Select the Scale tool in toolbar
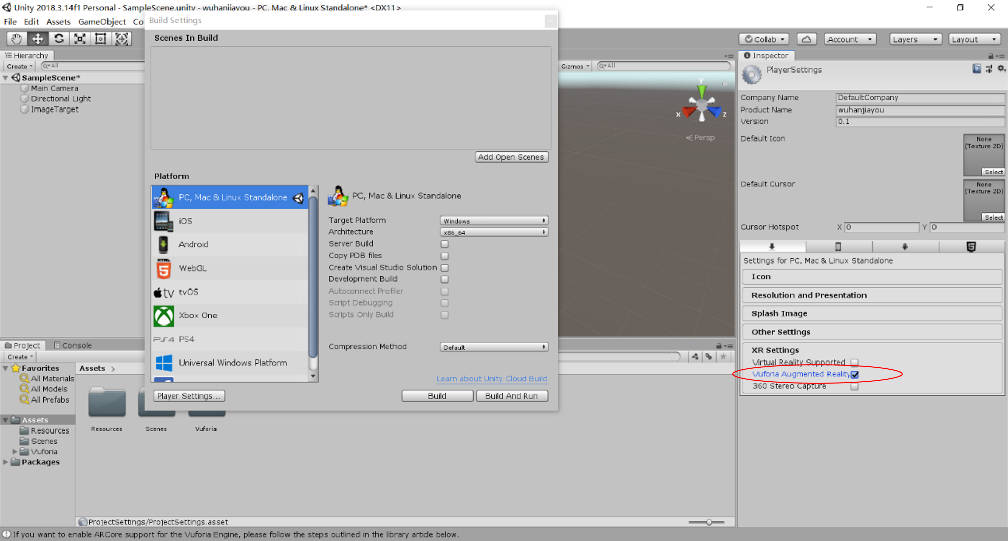This screenshot has height=541, width=1008. coord(80,39)
